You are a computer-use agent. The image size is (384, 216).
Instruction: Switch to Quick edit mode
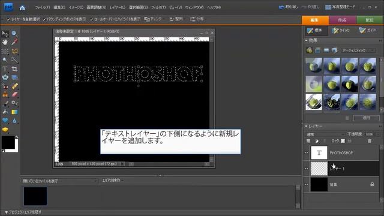click(341, 31)
